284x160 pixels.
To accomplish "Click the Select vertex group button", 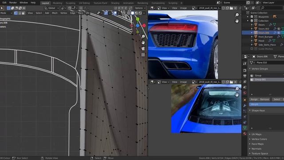I will (x=276, y=100).
